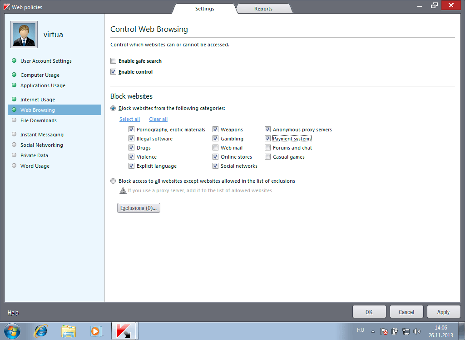This screenshot has width=465, height=340.
Task: Uncheck Pornography, erotic materials category
Action: point(131,130)
